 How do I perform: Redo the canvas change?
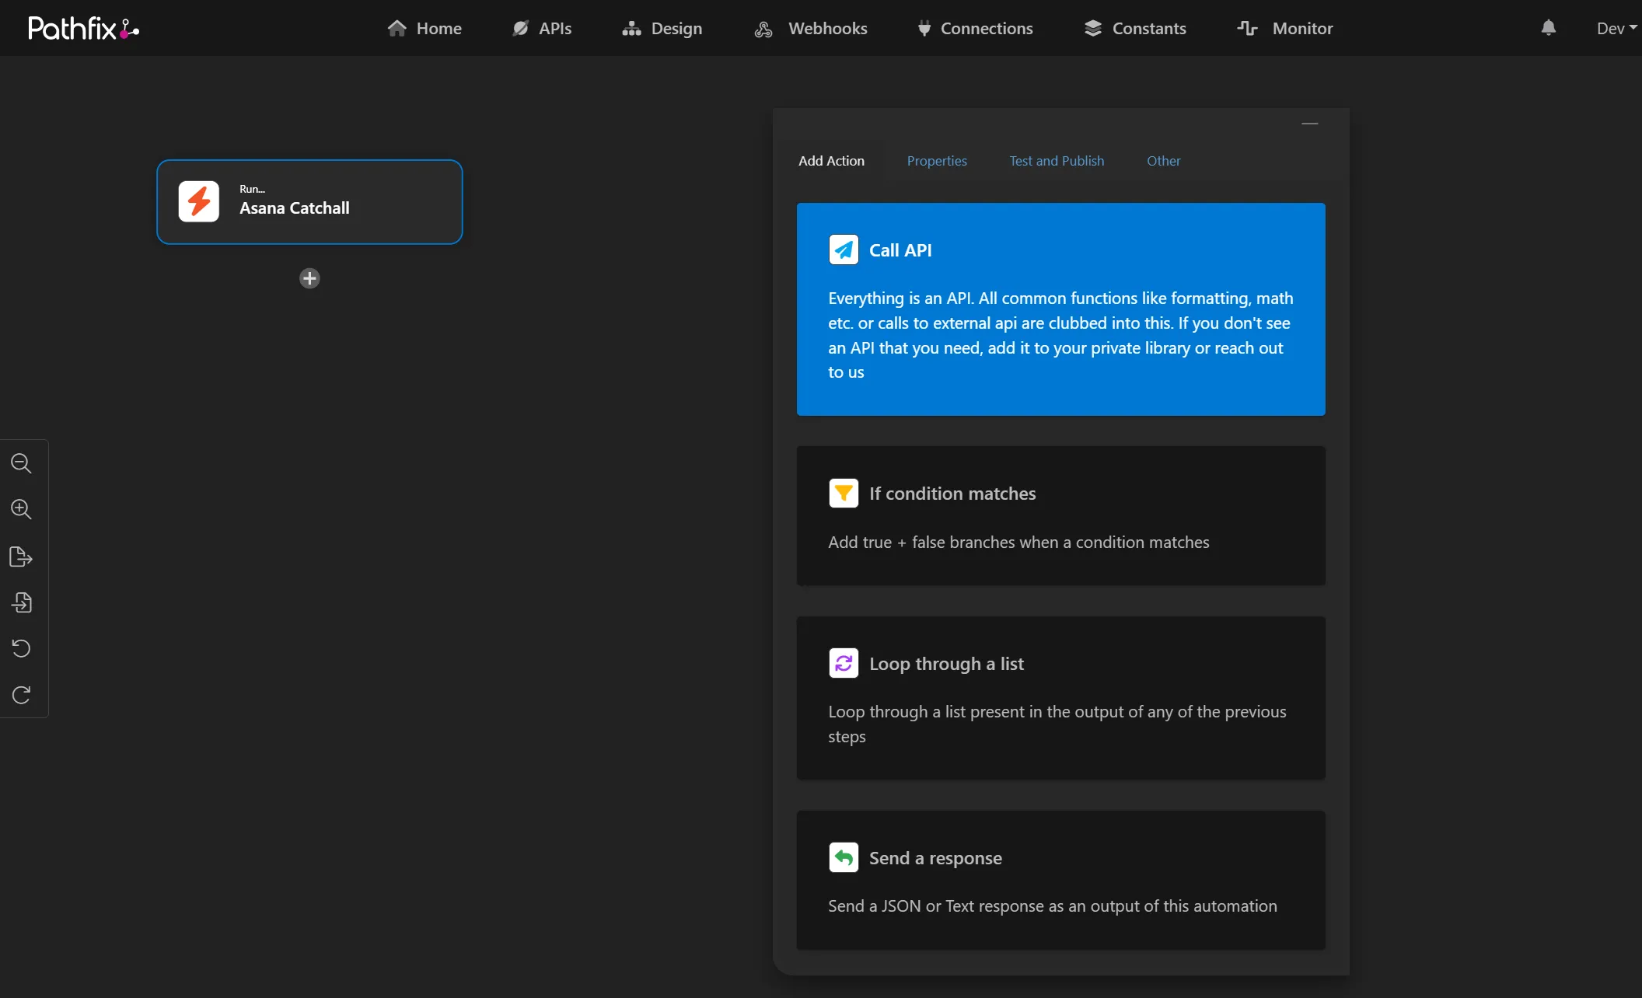[21, 695]
